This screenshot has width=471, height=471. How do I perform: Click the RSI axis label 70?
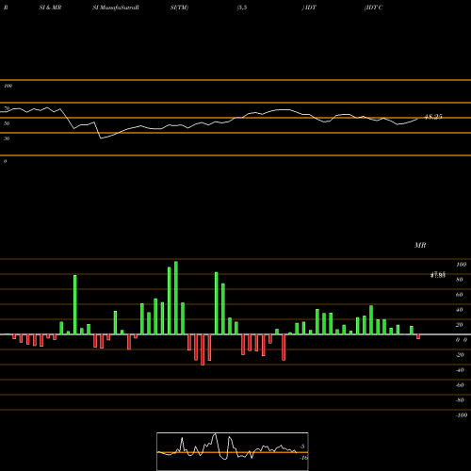coord(7,108)
